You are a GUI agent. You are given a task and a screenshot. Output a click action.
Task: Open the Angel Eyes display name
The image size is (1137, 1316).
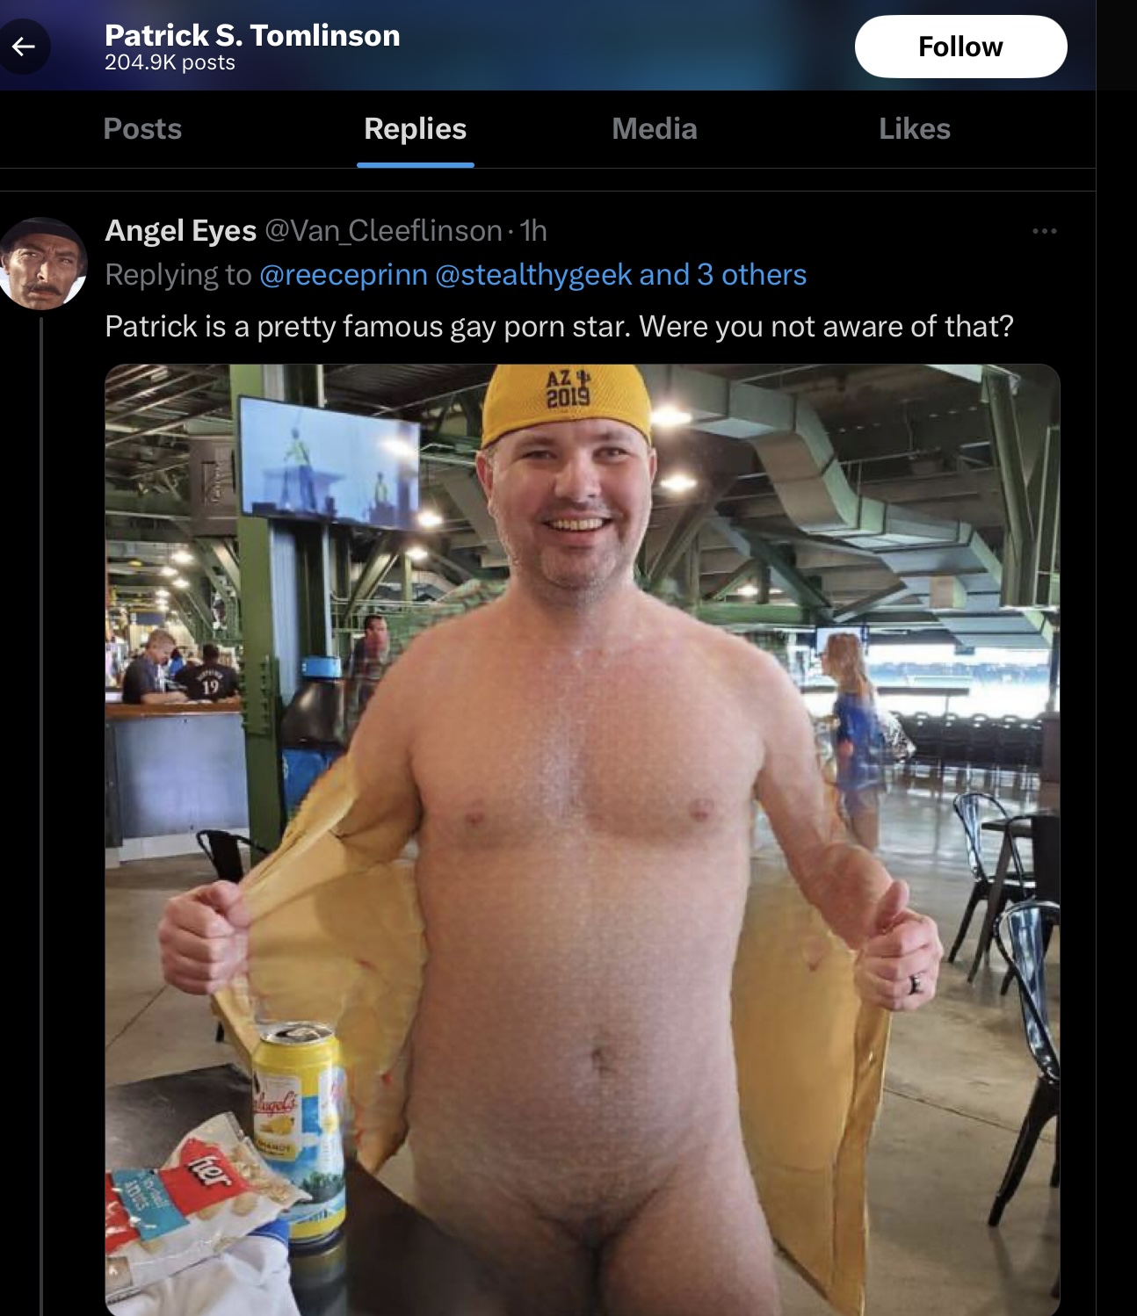click(x=181, y=230)
